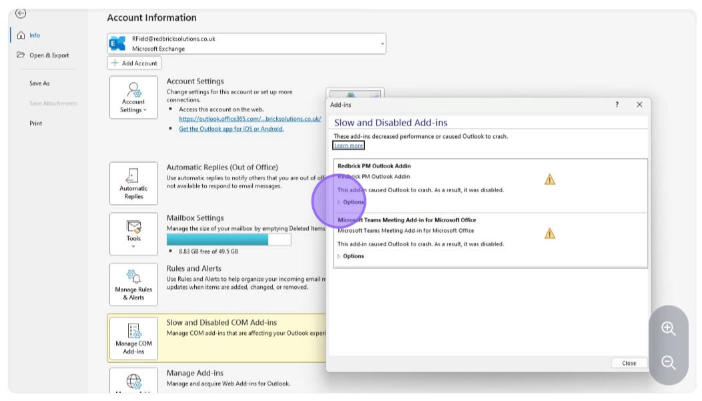Click the zoom out magnifier icon
This screenshot has width=702, height=401.
[x=668, y=363]
